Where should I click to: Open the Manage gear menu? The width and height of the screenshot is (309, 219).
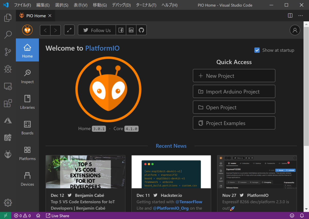click(8, 203)
